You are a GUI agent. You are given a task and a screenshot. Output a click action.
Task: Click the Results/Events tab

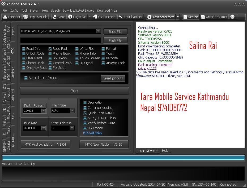tap(147, 151)
